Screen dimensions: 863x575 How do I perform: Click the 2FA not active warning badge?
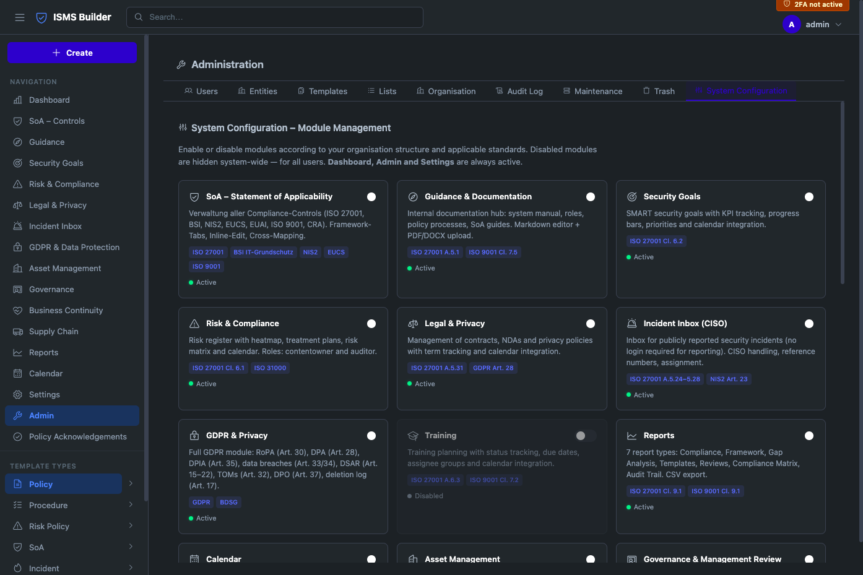coord(813,5)
